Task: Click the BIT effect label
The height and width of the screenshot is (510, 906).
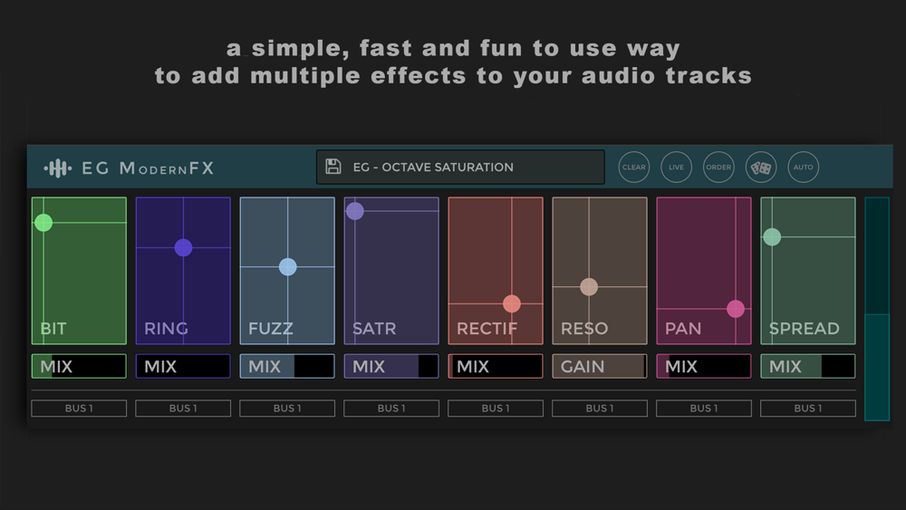Action: (x=53, y=329)
